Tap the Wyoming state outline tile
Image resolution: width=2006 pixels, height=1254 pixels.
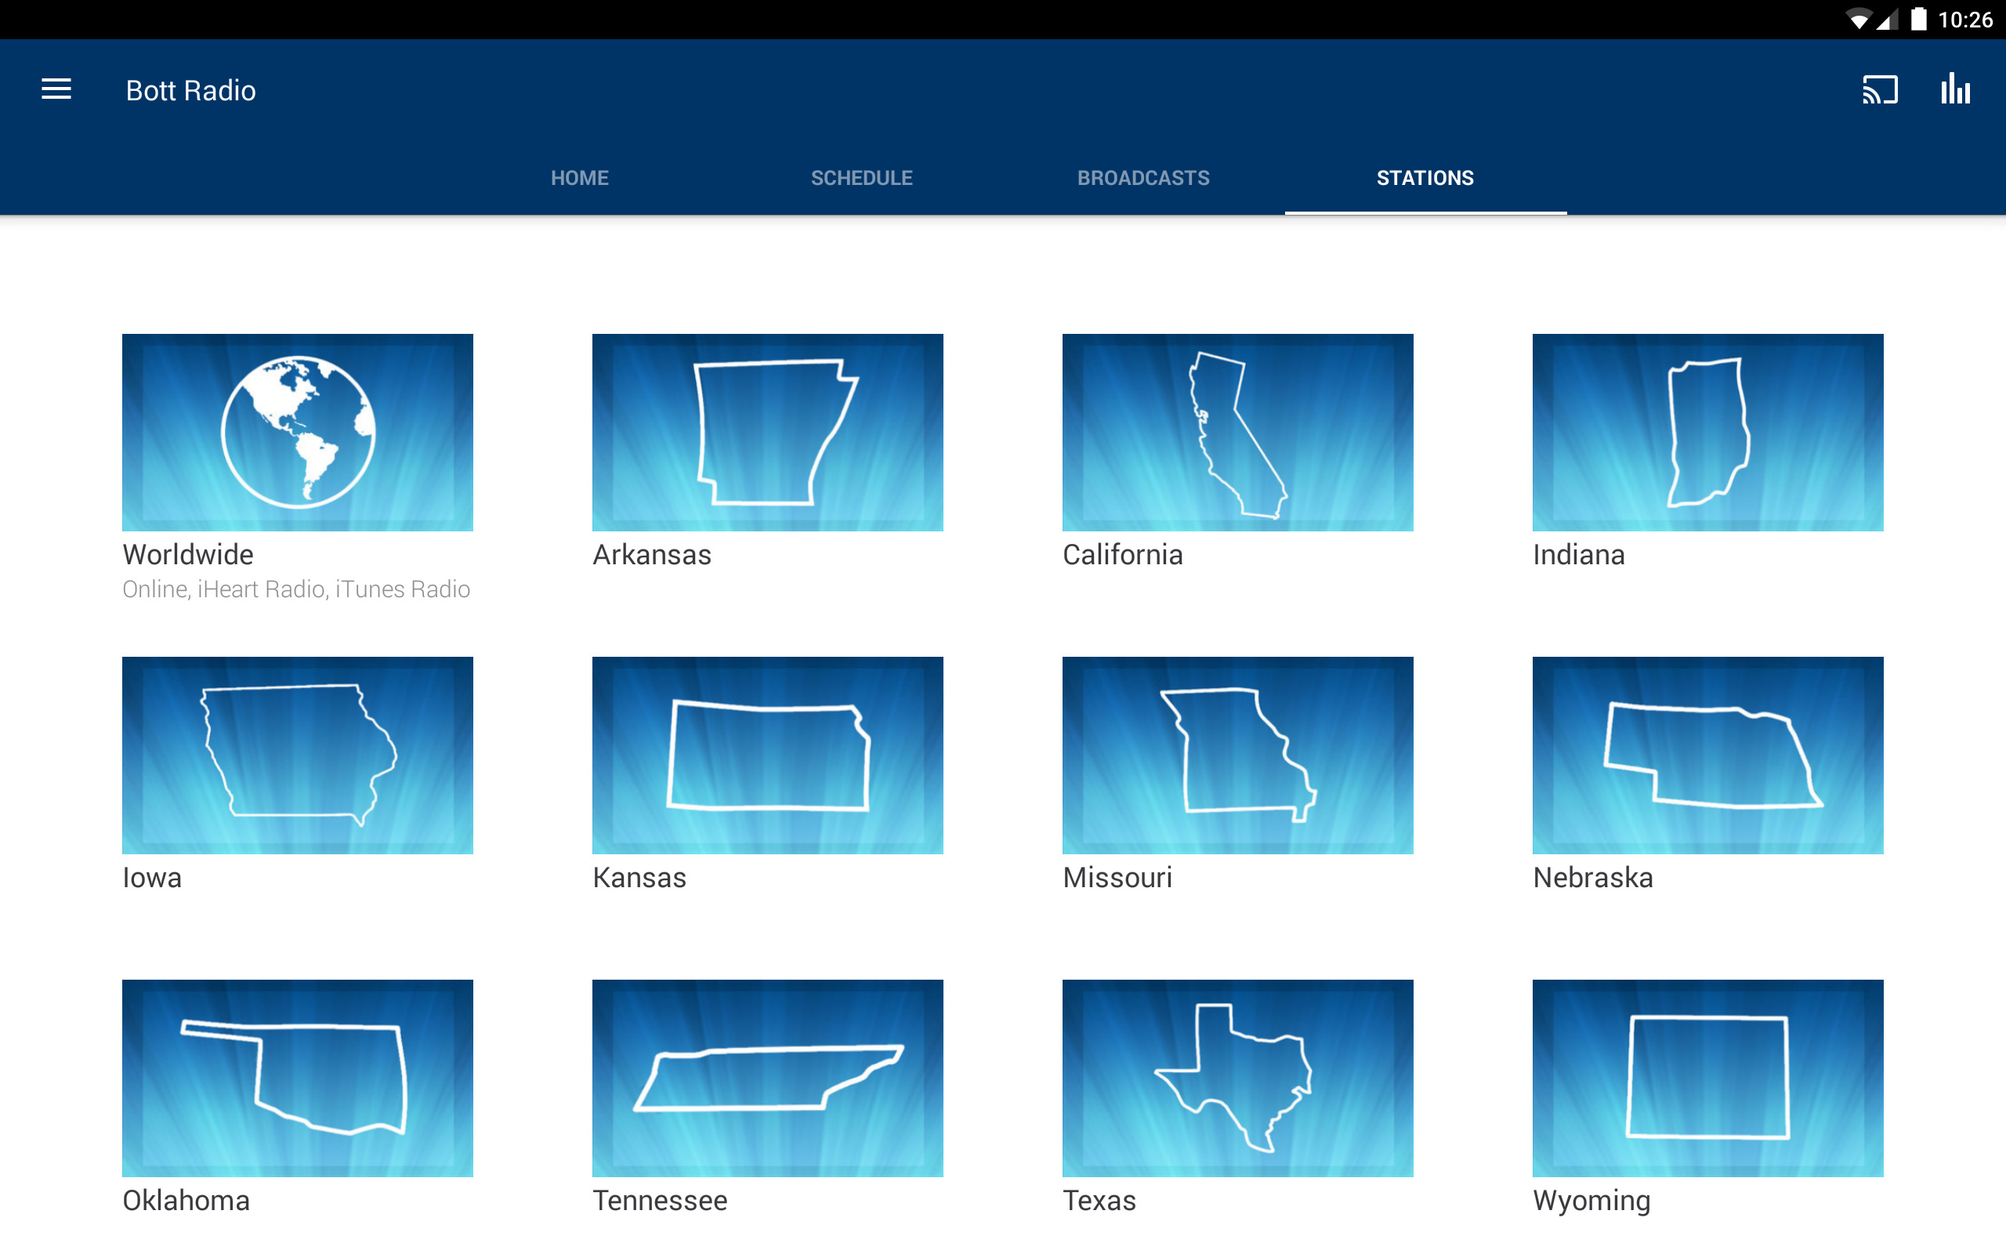click(x=1707, y=1078)
